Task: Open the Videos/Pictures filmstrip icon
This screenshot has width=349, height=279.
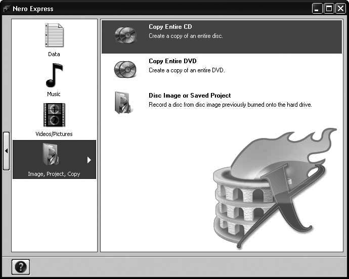Action: 54,115
